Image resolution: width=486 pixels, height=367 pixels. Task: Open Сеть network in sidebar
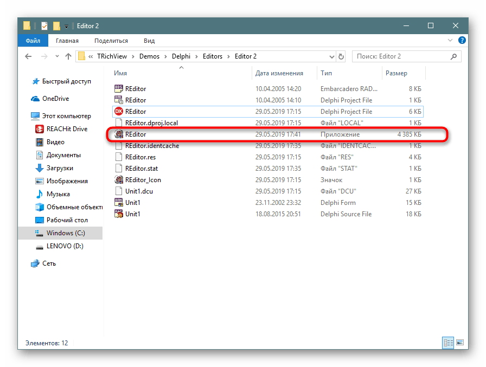pos(43,263)
